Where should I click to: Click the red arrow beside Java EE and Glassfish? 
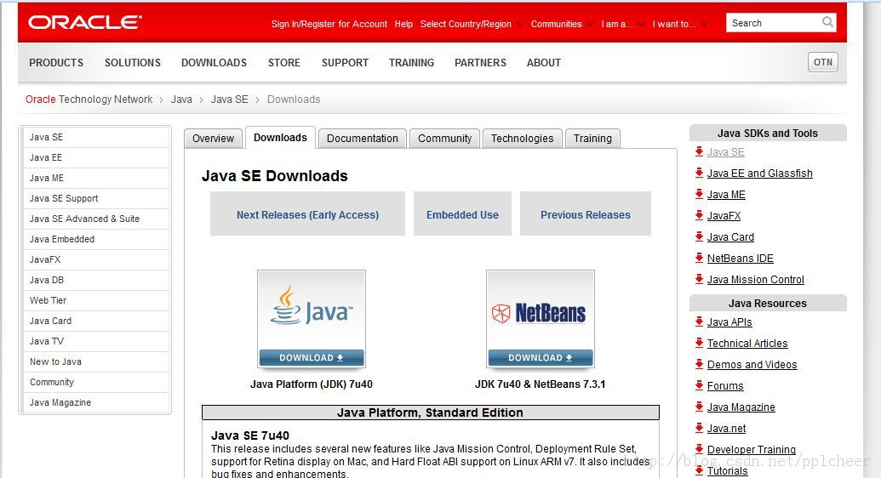point(699,173)
